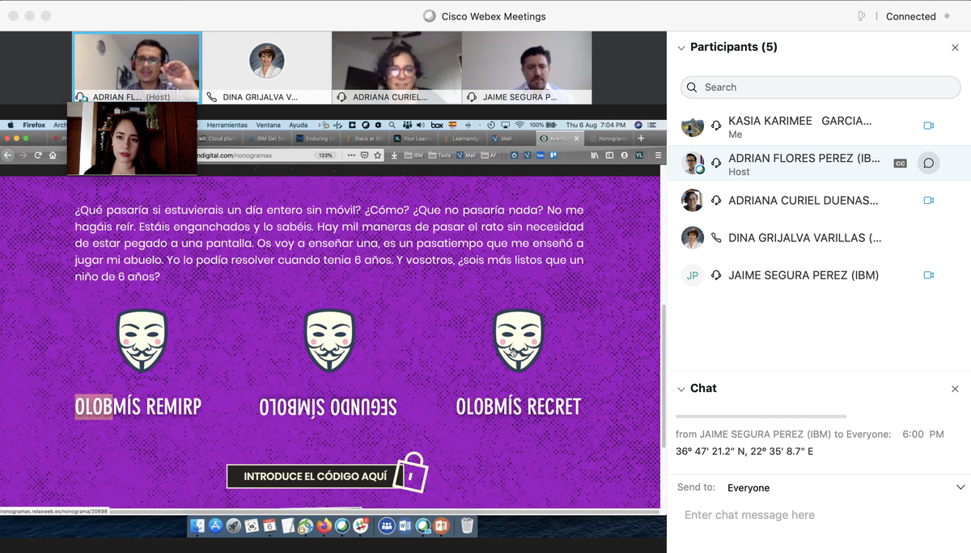The image size is (971, 553).
Task: Select ADRIANA CURIEL video thumbnail
Action: [396, 68]
